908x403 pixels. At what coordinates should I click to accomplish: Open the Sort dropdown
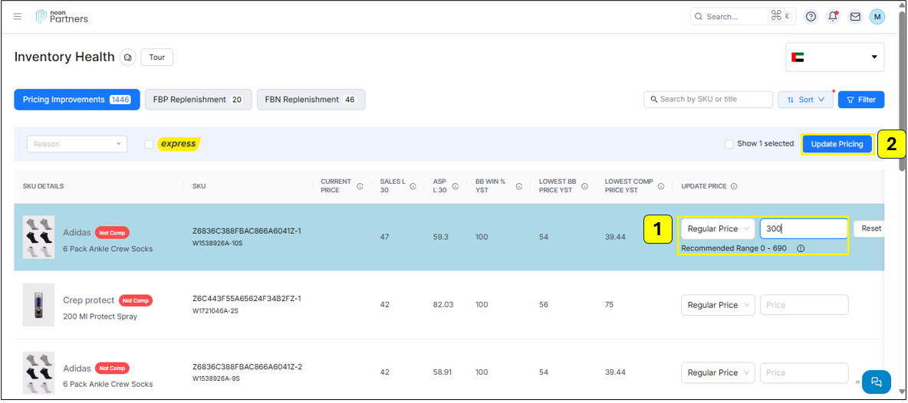[x=804, y=100]
